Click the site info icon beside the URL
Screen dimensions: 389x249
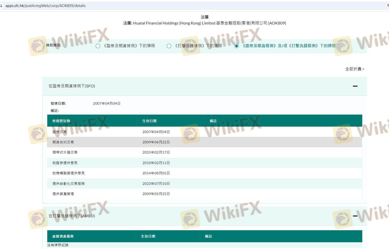1,5
